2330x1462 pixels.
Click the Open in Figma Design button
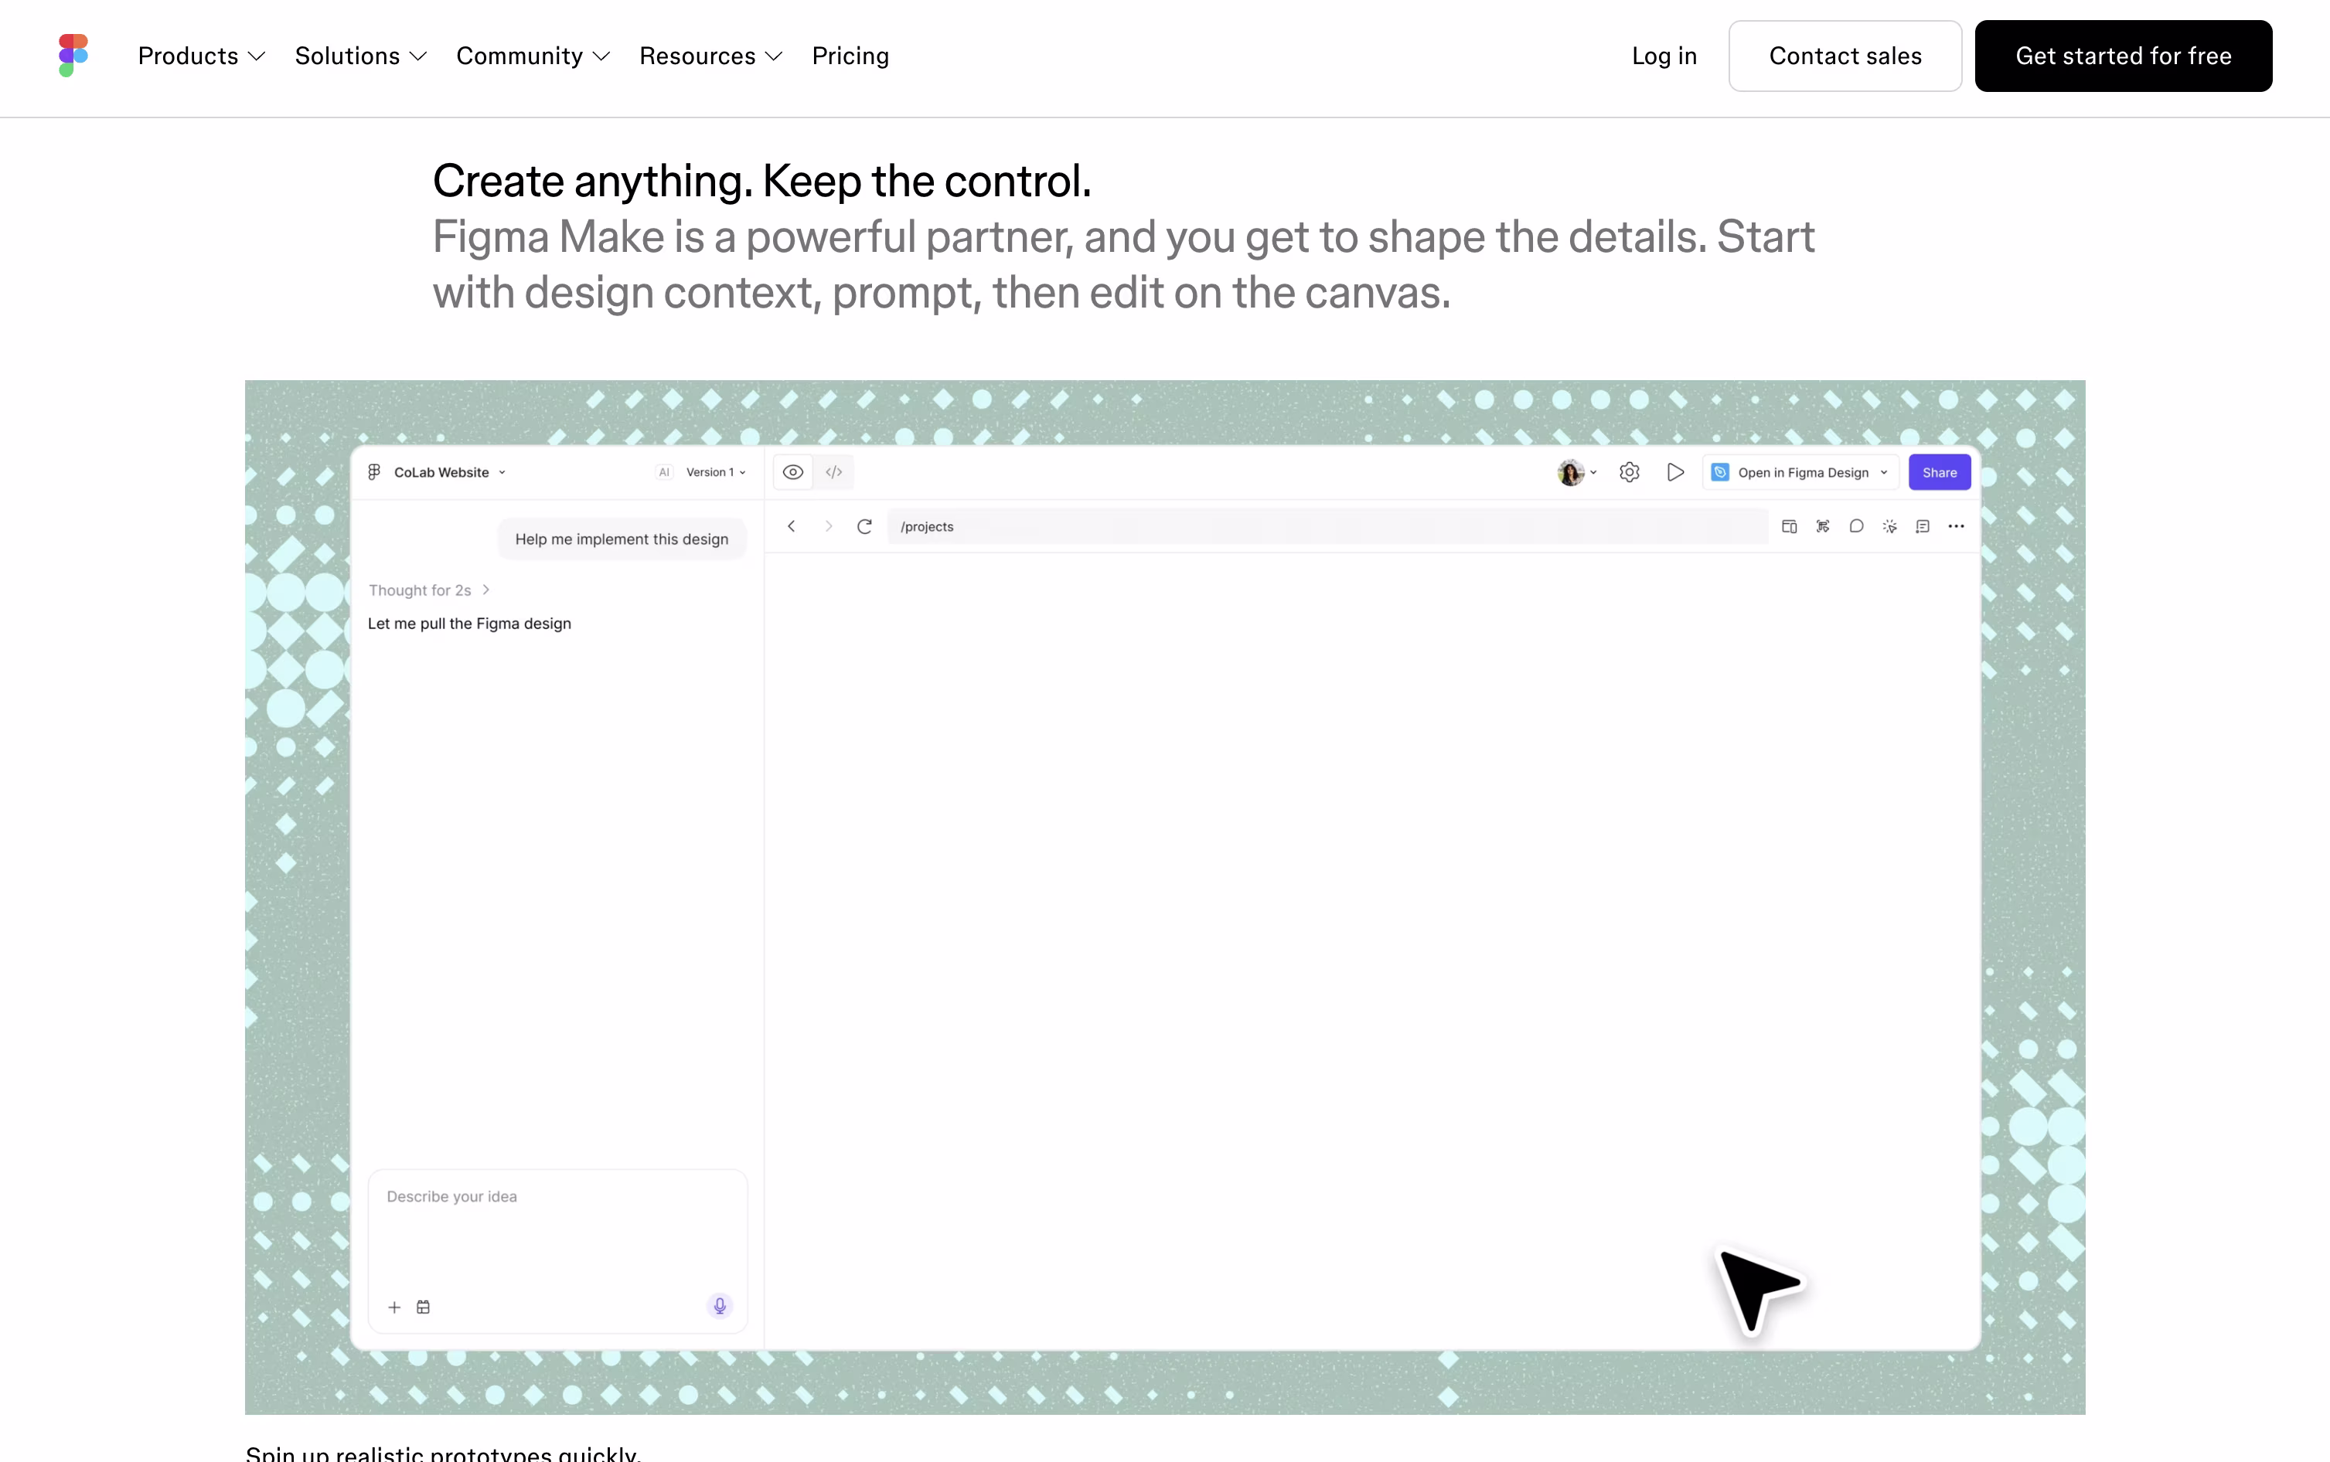click(x=1800, y=472)
